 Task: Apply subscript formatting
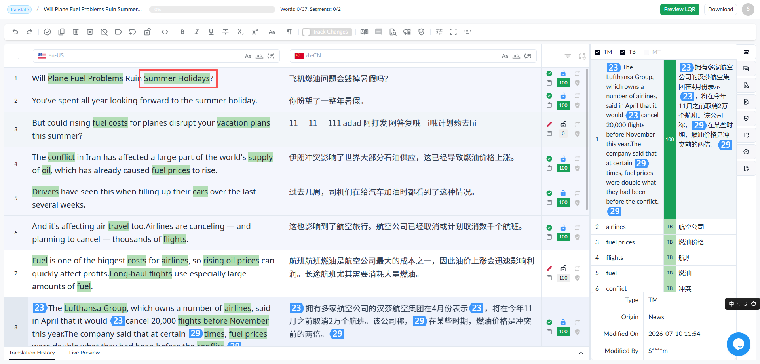pos(240,32)
